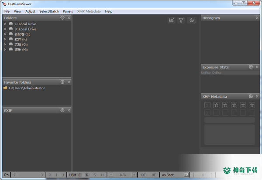This screenshot has height=180, width=262.
Task: Set two star rating
Action: pyautogui.click(x=225, y=105)
